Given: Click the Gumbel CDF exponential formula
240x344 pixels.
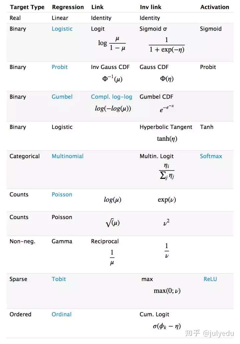Looking at the screenshot, I should pyautogui.click(x=166, y=108).
